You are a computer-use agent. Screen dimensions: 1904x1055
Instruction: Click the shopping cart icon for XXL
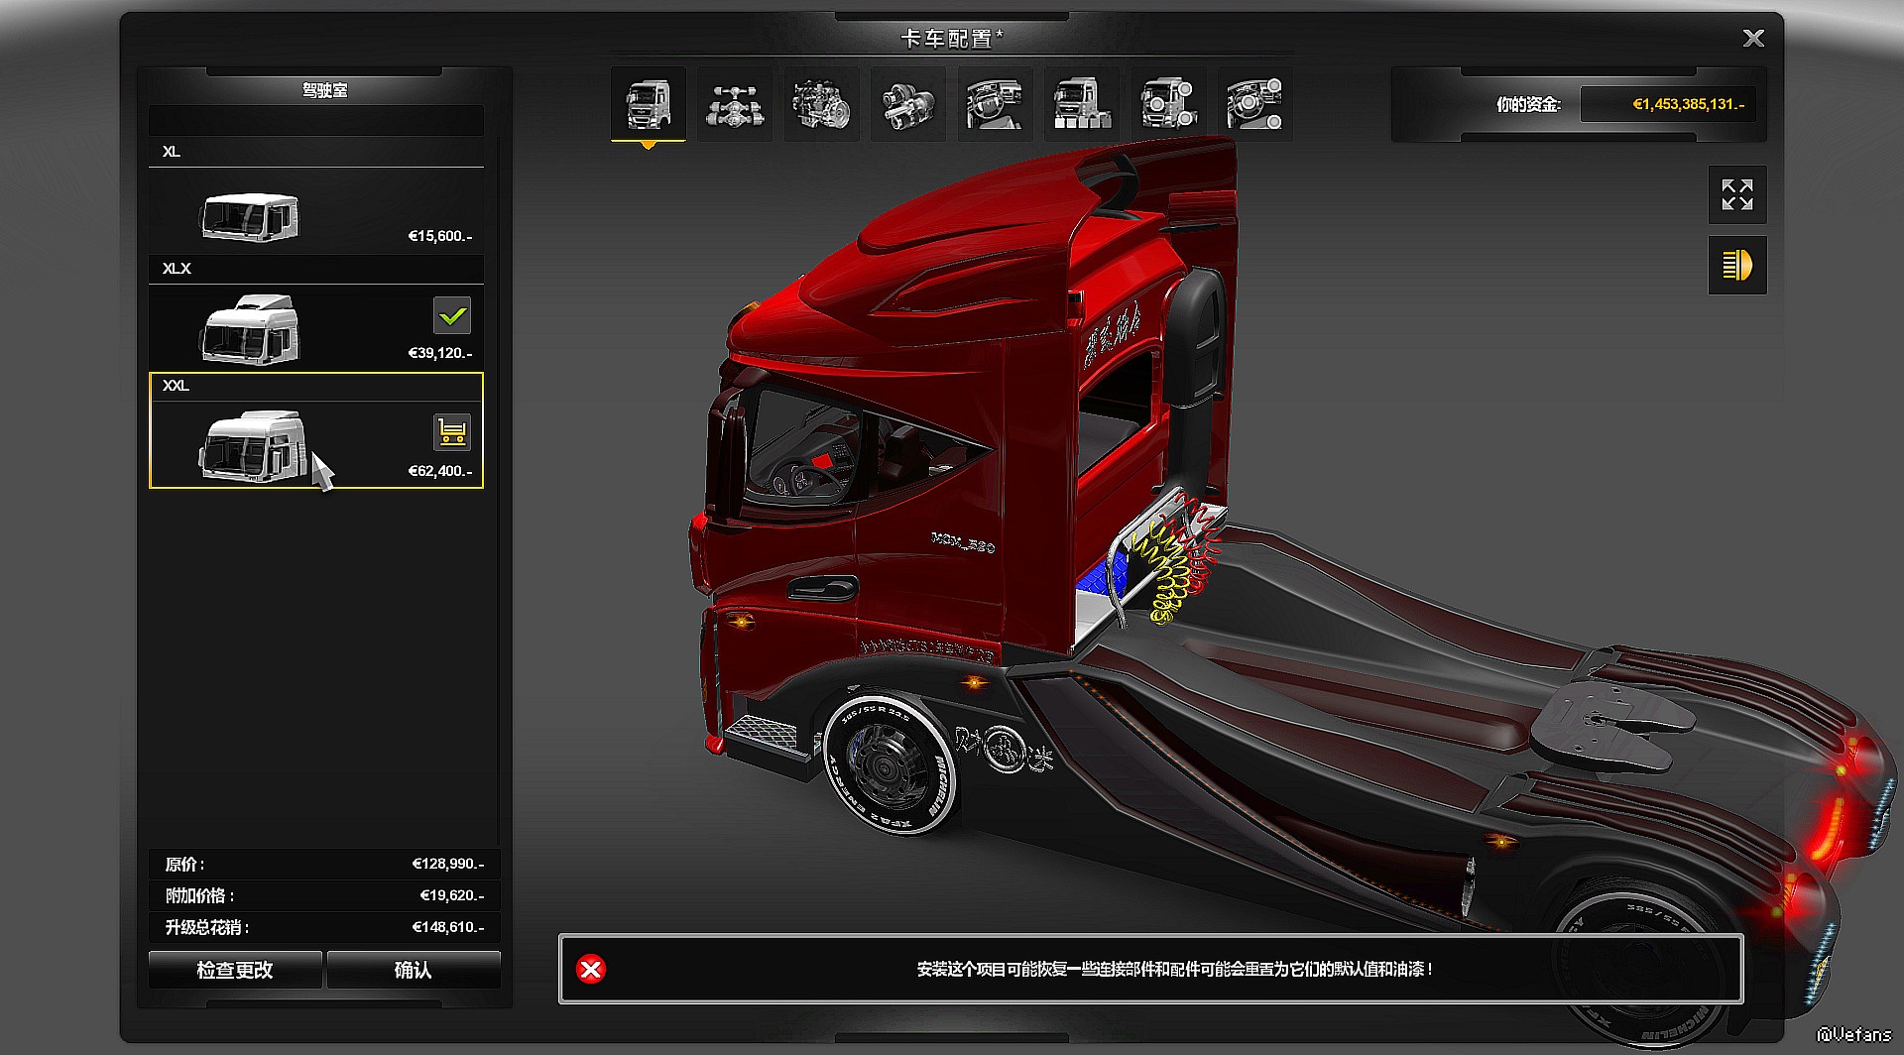pyautogui.click(x=452, y=432)
